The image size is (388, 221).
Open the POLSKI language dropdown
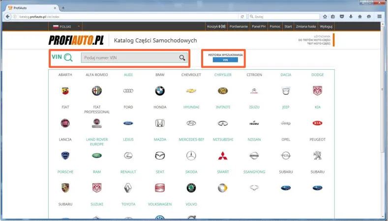[x=66, y=27]
